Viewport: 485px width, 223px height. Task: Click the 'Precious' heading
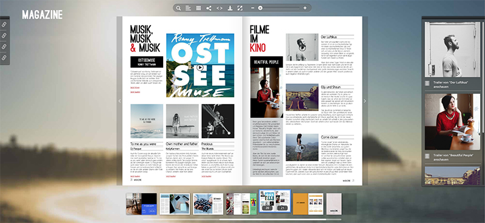pyautogui.click(x=207, y=144)
